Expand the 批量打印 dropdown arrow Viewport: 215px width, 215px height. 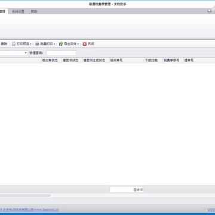[54, 44]
